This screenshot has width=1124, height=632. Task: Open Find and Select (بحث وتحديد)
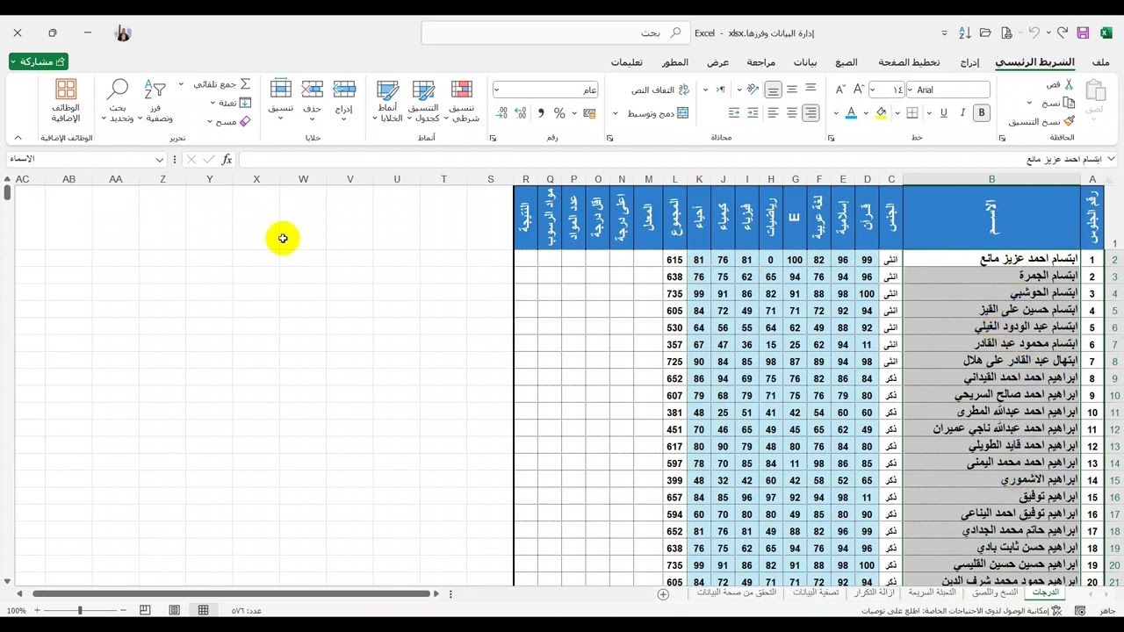click(118, 101)
